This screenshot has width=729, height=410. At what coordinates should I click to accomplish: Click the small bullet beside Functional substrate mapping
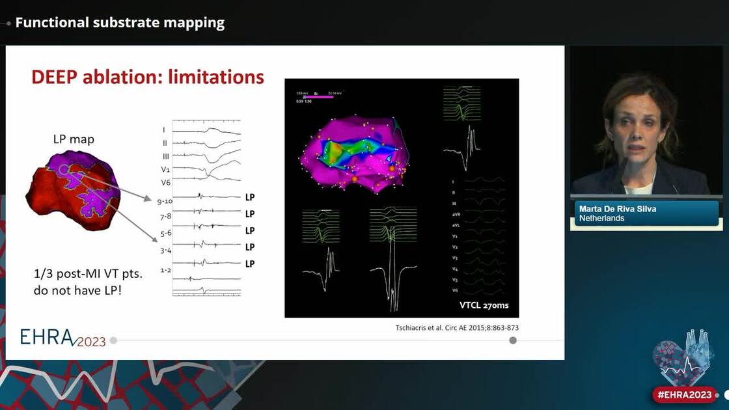(x=9, y=22)
